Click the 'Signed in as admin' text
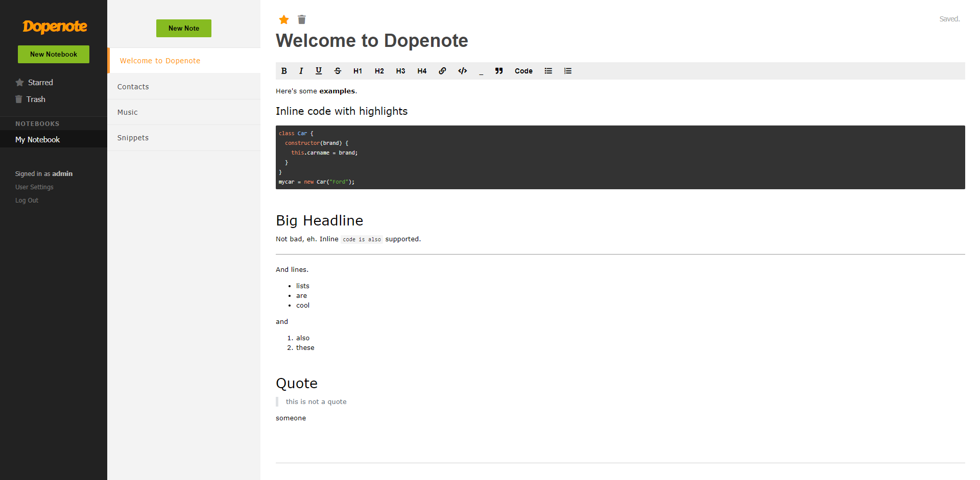 44,174
